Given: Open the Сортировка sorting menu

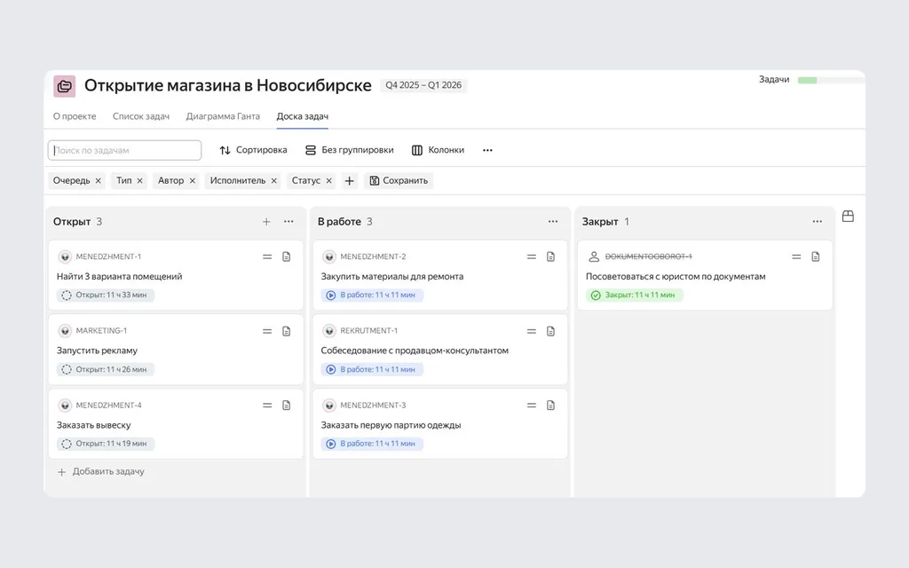Looking at the screenshot, I should [x=253, y=150].
